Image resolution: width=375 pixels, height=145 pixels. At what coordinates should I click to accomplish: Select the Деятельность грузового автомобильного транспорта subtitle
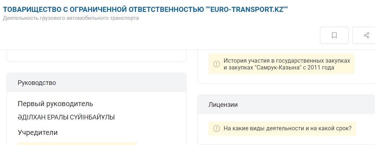click(71, 18)
